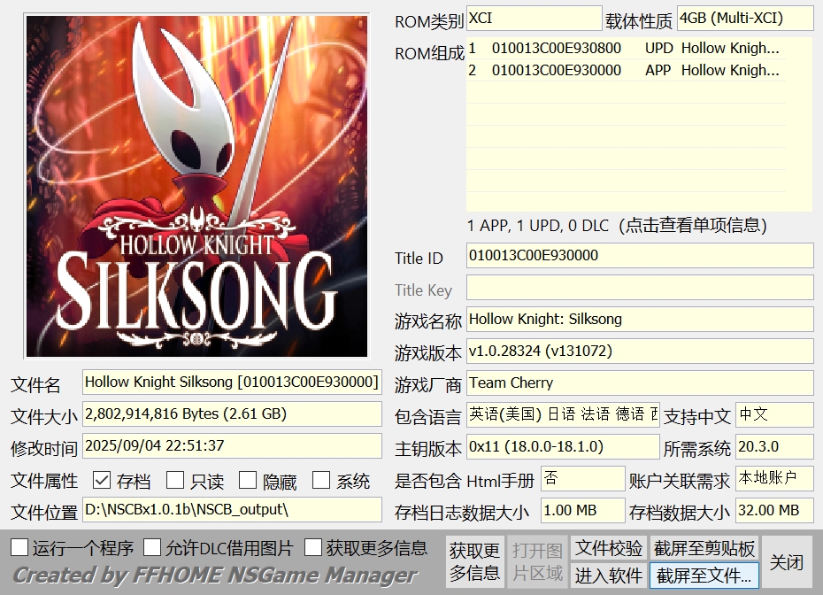Click the 存档日志数据大小 field 1.00 MB
This screenshot has height=595, width=823.
583,511
